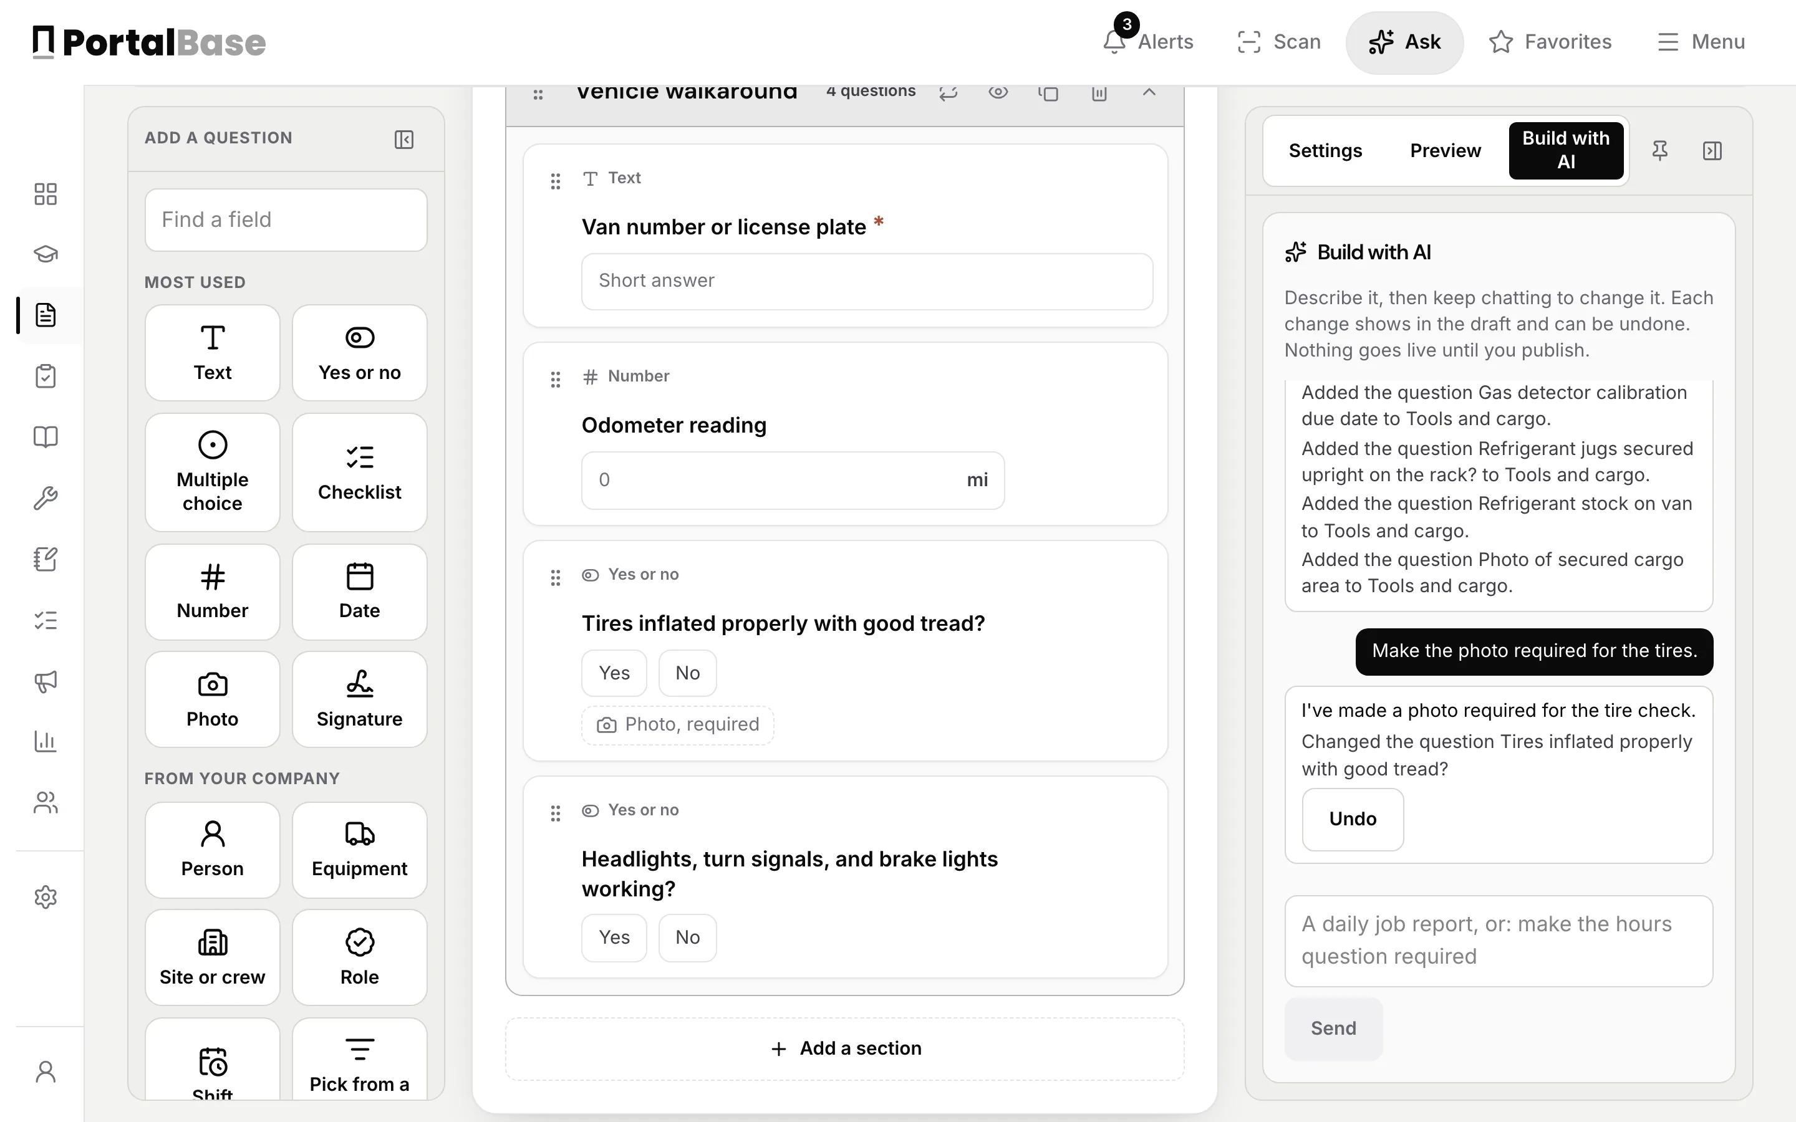
Task: Collapse the right side panel
Action: click(x=1712, y=151)
